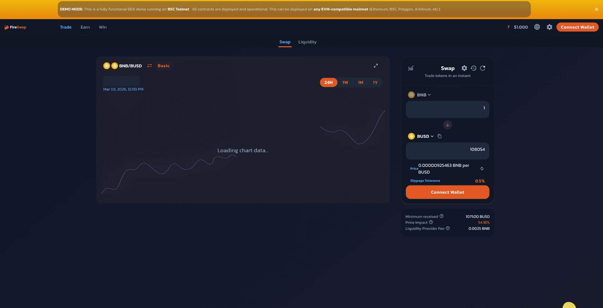Click the swap settings gear icon
This screenshot has height=308, width=603.
[x=464, y=68]
